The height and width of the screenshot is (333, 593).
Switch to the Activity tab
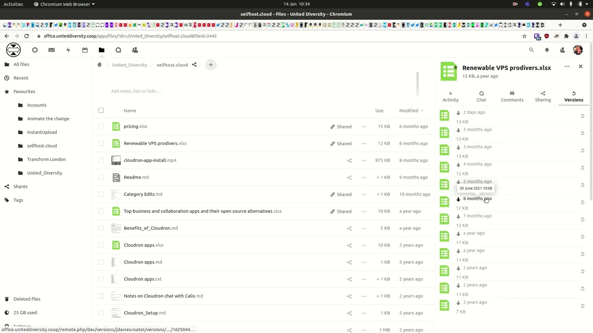[x=450, y=96]
